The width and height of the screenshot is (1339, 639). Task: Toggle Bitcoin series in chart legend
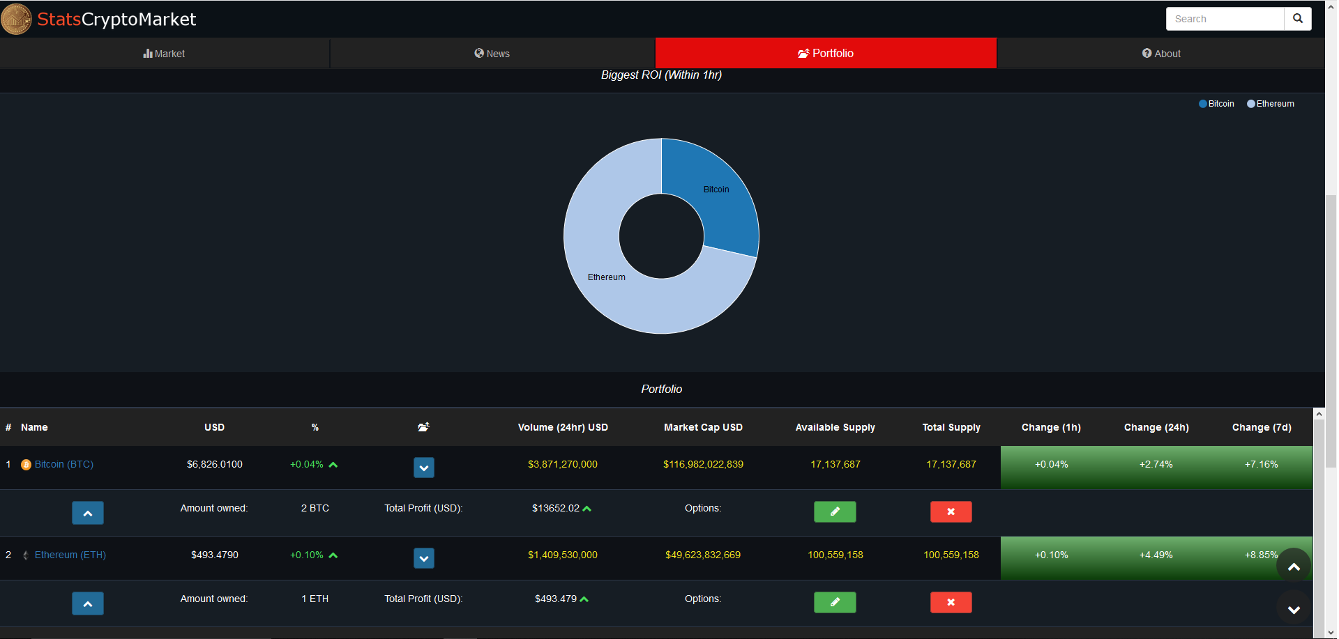(x=1216, y=104)
